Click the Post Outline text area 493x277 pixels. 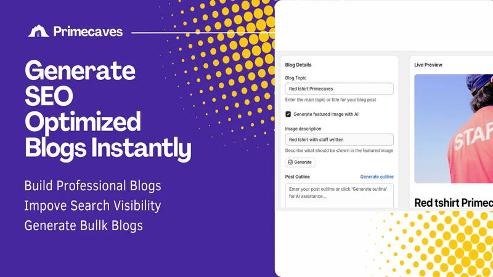pyautogui.click(x=339, y=195)
